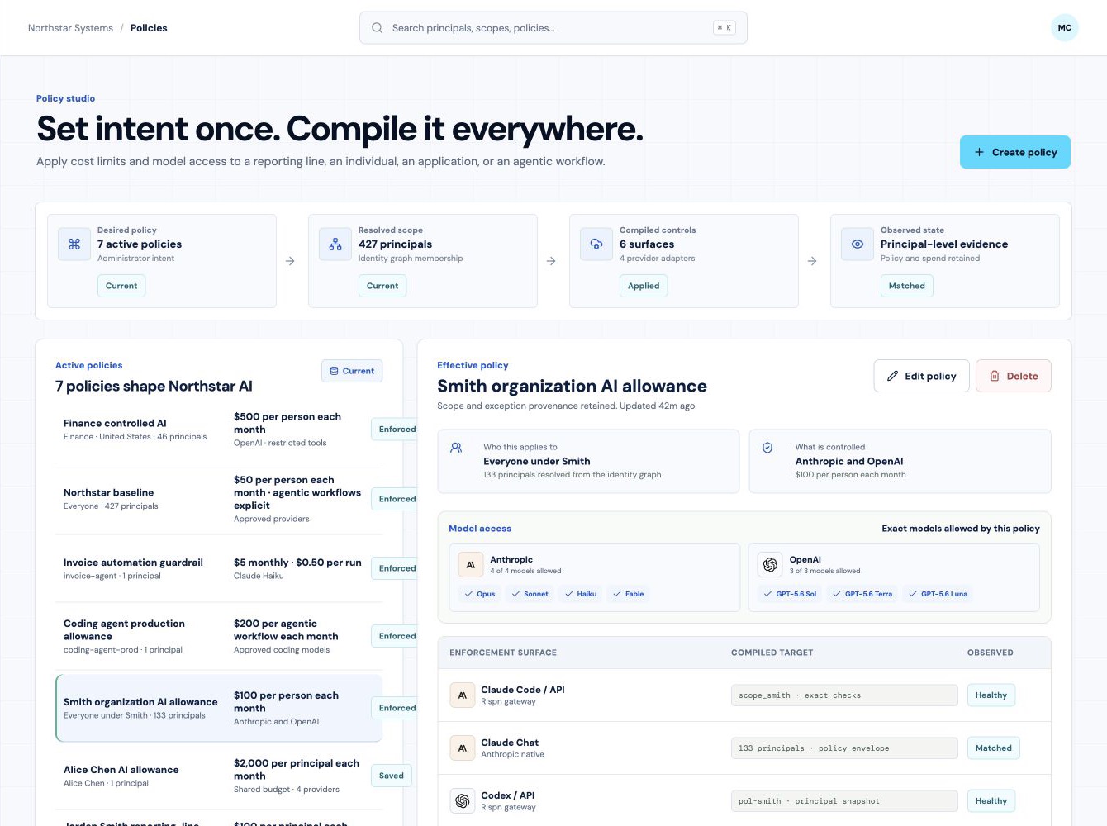Screen dimensions: 1107x826
Task: Click the Anthropic logo in Claude Chat row
Action: tap(463, 748)
